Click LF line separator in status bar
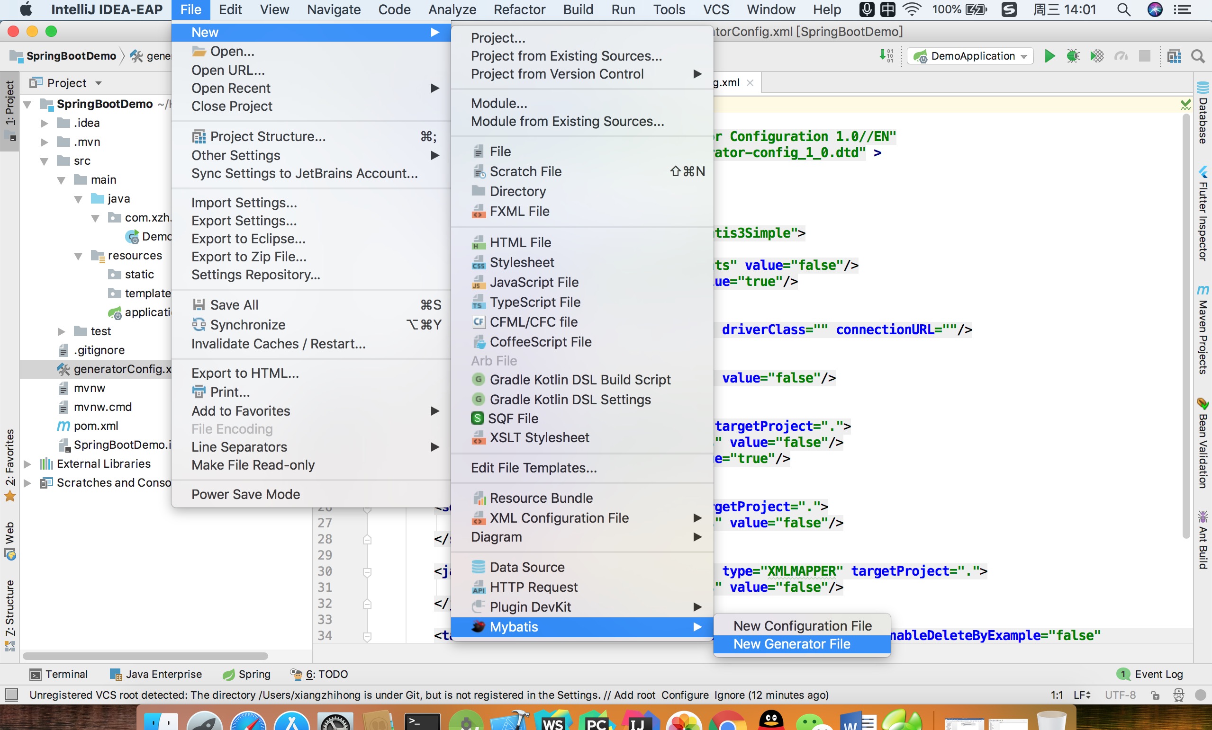The height and width of the screenshot is (730, 1212). pyautogui.click(x=1082, y=695)
